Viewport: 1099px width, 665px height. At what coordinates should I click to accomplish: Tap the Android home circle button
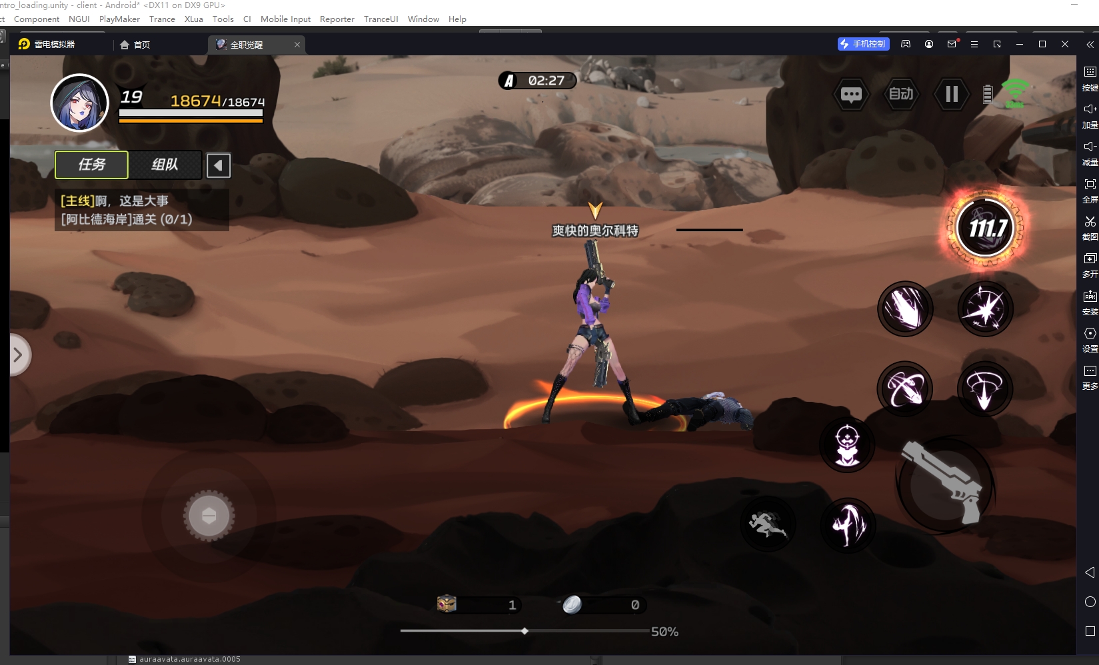(1090, 602)
